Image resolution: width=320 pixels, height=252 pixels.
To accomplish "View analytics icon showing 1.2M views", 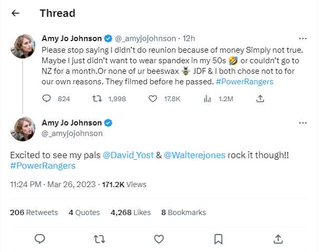I will pyautogui.click(x=207, y=99).
